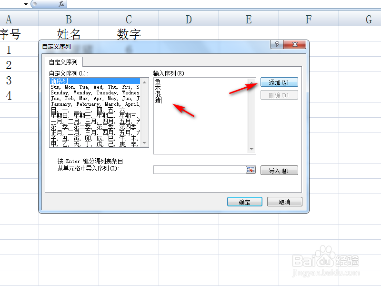This screenshot has height=286, width=381.
Task: Select the 自定义序列 tab
Action: pos(63,62)
